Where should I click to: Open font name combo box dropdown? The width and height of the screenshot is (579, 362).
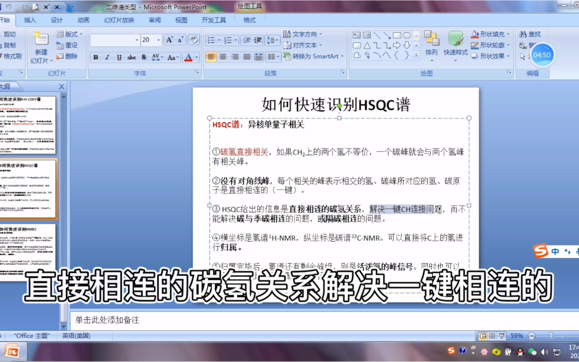coord(137,40)
